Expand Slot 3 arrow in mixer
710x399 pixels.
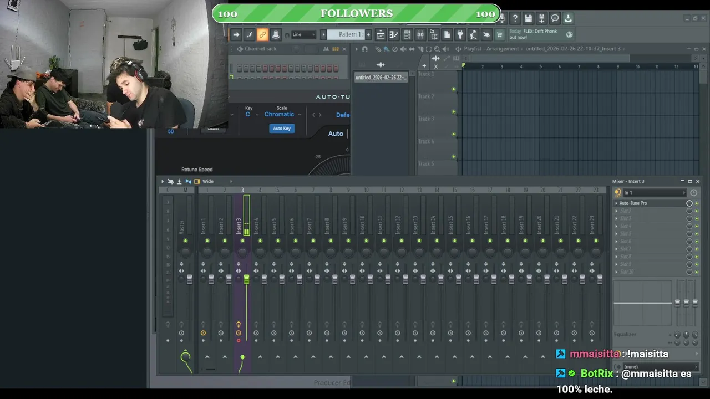616,218
